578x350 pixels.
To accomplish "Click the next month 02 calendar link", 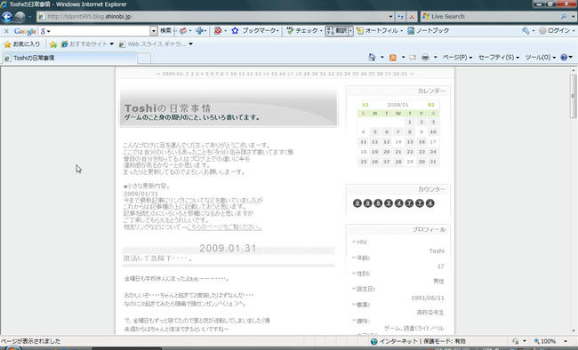I will click(x=431, y=105).
